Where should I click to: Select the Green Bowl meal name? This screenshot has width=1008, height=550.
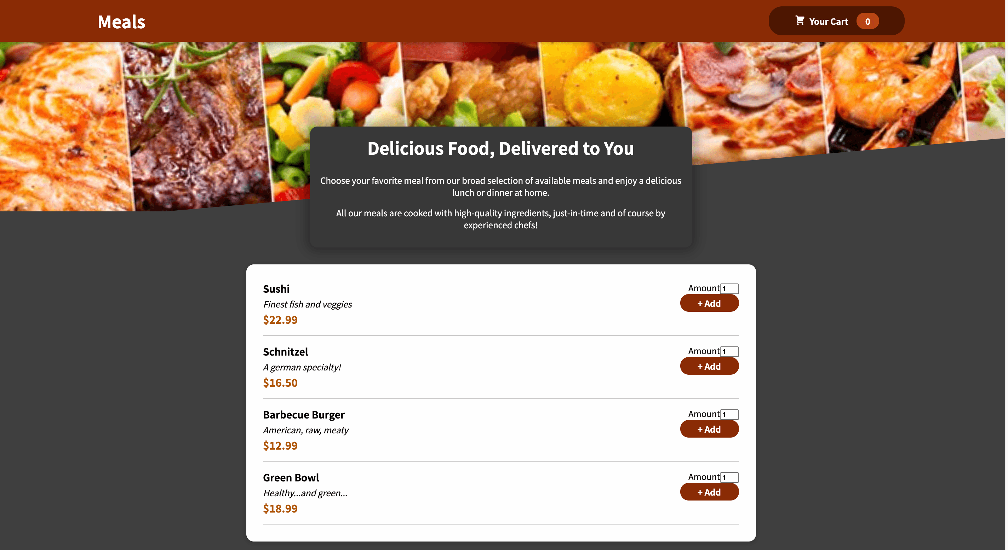click(291, 478)
